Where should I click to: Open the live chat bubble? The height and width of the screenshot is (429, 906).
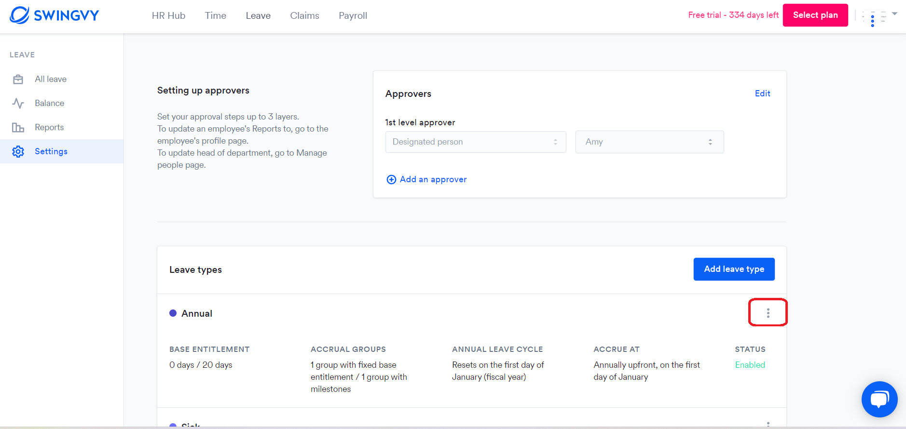[x=879, y=399]
